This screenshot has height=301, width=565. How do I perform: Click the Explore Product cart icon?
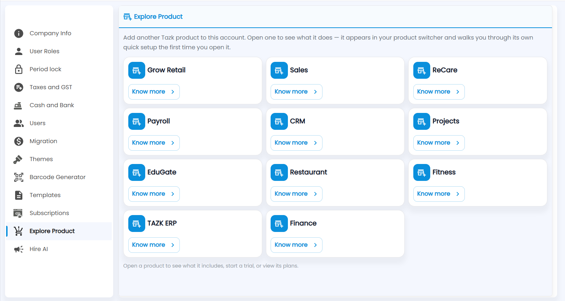pyautogui.click(x=18, y=231)
